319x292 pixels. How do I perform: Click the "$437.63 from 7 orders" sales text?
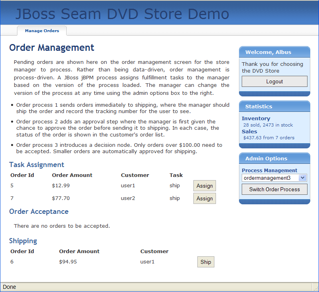[x=269, y=138]
